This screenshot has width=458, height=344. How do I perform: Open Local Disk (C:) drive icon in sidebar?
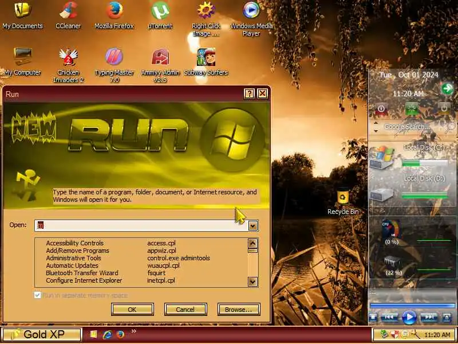tap(382, 157)
